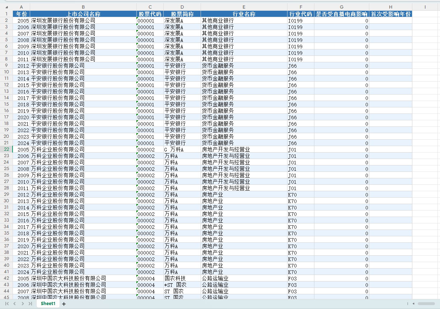The image size is (440, 309).
Task: Select J01 cell in row 28
Action: [301, 188]
